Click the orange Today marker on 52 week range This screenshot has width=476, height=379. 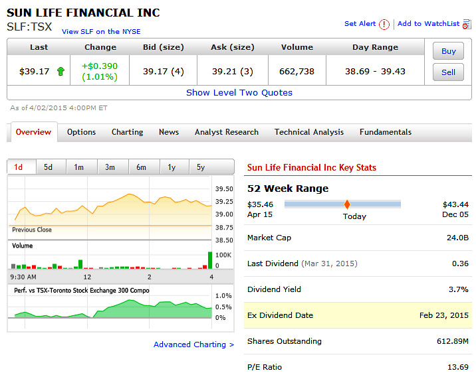[347, 204]
